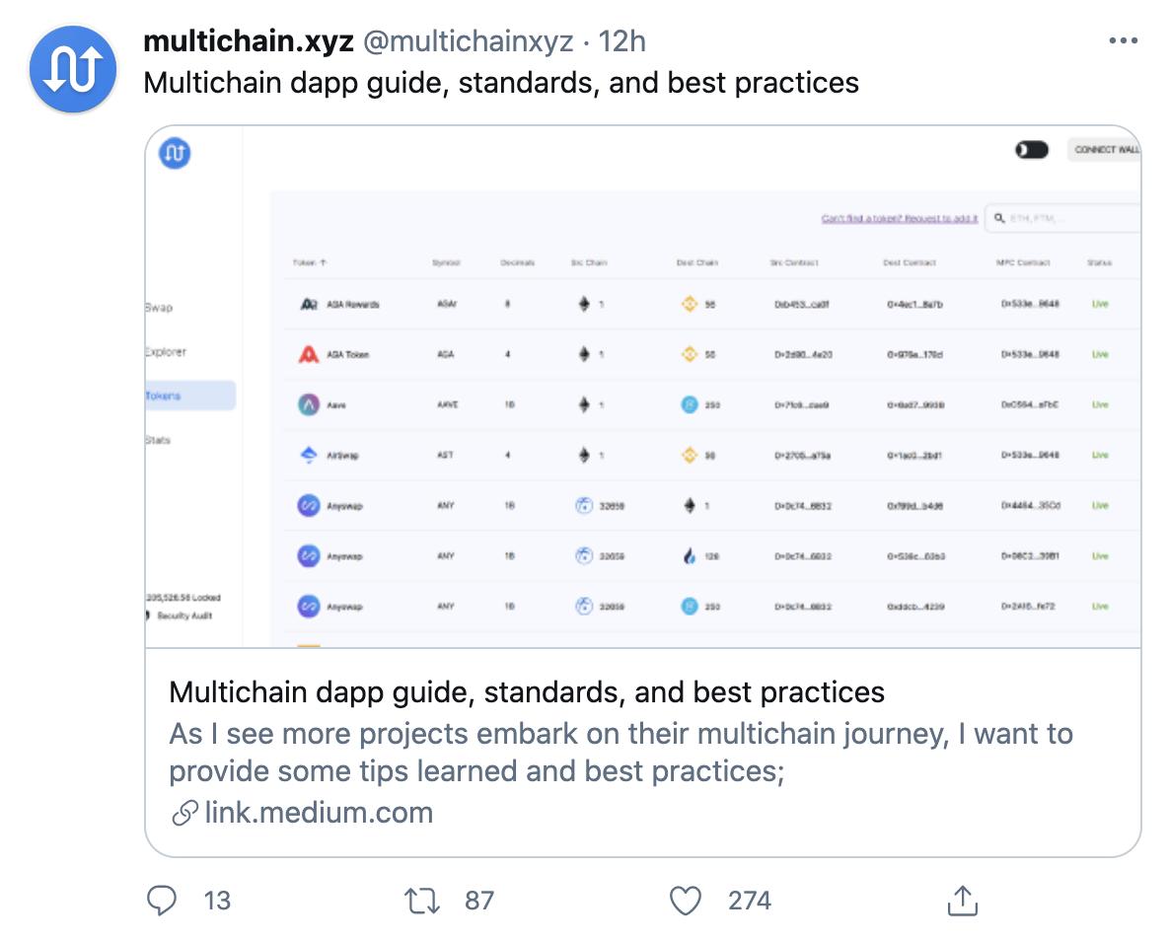Click the AGA Token red logo
The image size is (1168, 941).
(309, 354)
